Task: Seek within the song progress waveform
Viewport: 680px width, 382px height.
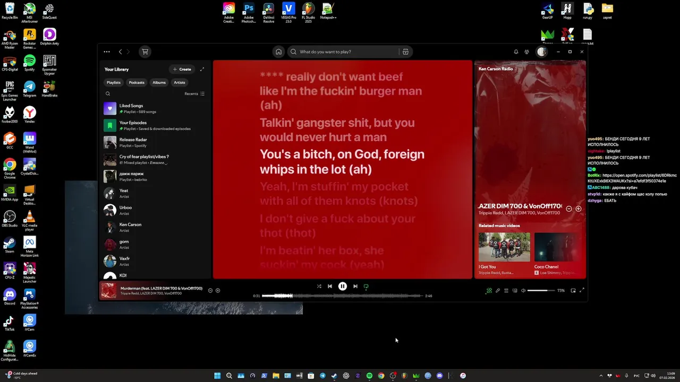Action: [343, 296]
